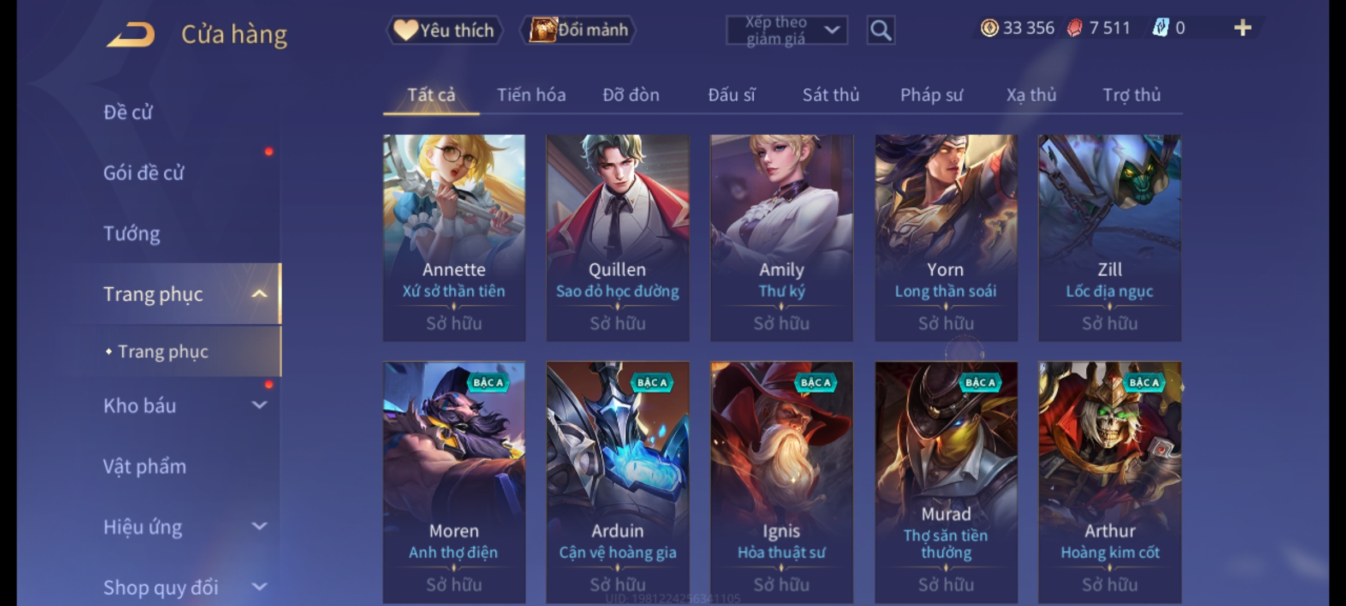Screen dimensions: 1346x606
Task: Tap the blue voucher currency icon
Action: (1160, 28)
